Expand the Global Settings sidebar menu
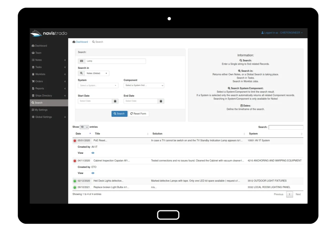334x236 pixels. click(49, 117)
